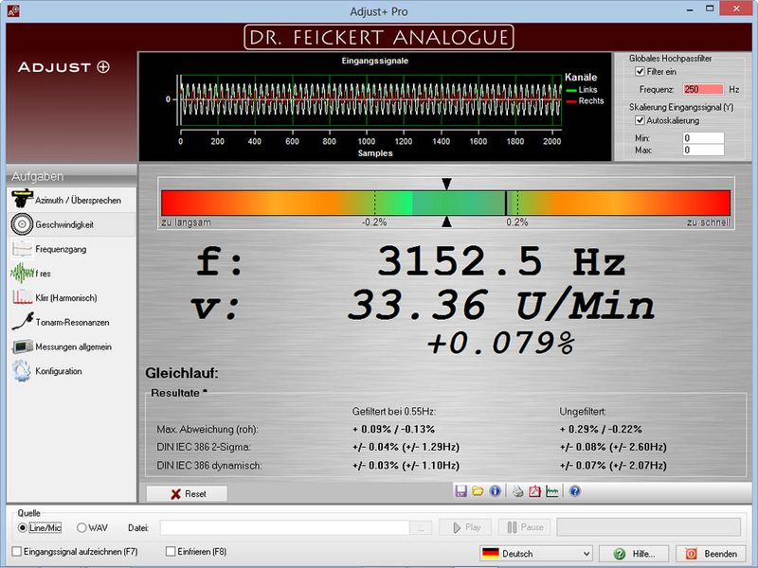
Task: Click the Frequenz input showing 250
Action: (703, 89)
